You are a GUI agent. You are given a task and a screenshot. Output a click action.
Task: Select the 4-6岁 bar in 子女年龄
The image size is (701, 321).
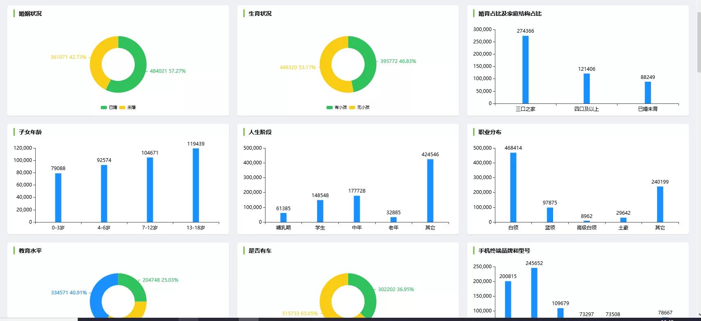(x=104, y=193)
